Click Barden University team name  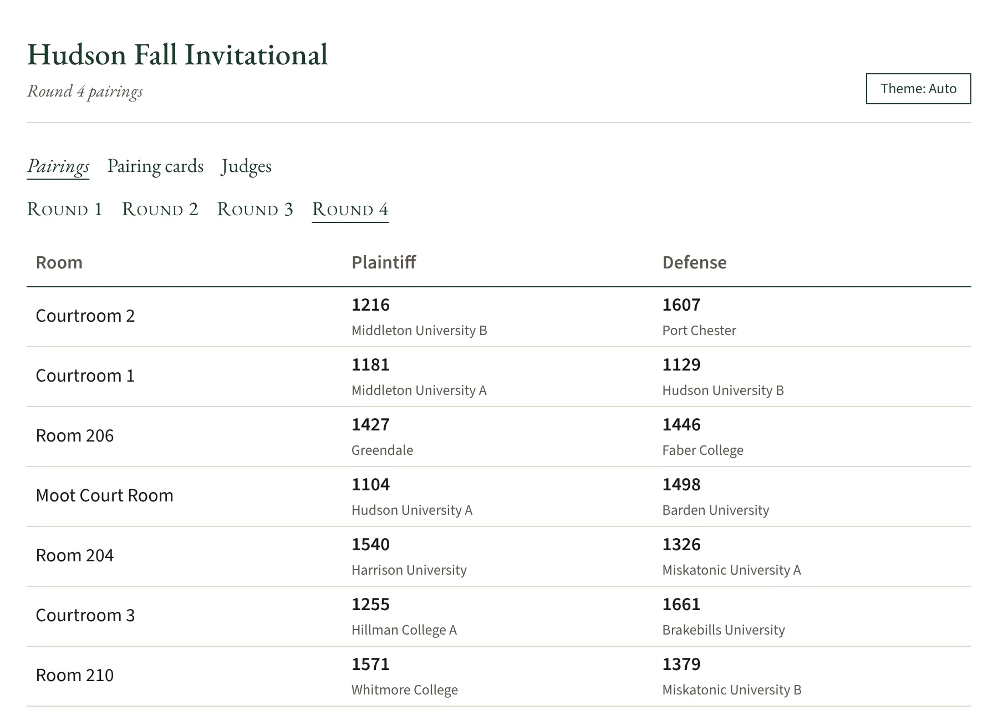pos(716,510)
